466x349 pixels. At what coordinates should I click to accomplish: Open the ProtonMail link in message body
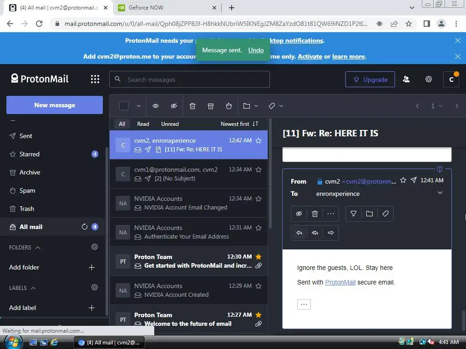(340, 282)
